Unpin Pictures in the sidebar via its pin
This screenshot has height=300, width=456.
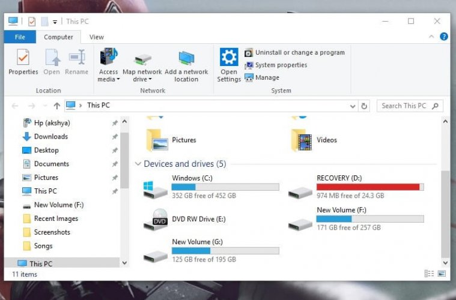coord(115,178)
